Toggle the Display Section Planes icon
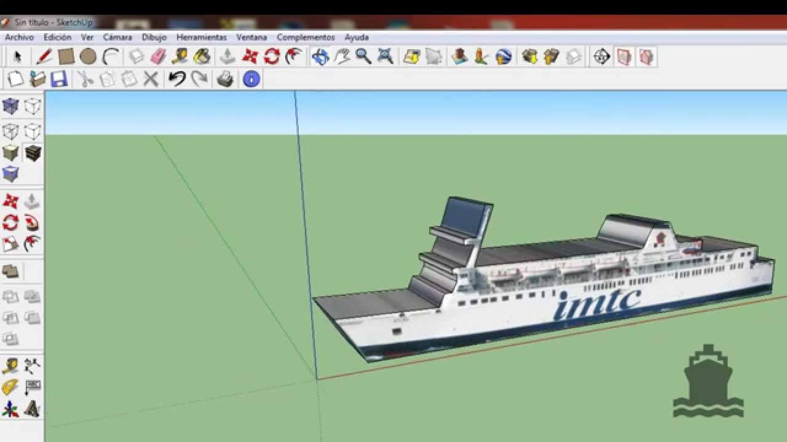The height and width of the screenshot is (442, 787). click(x=624, y=56)
